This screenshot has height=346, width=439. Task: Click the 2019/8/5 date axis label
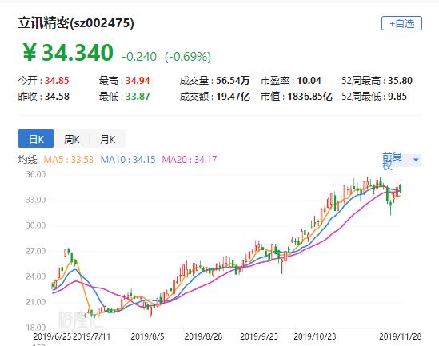click(147, 336)
